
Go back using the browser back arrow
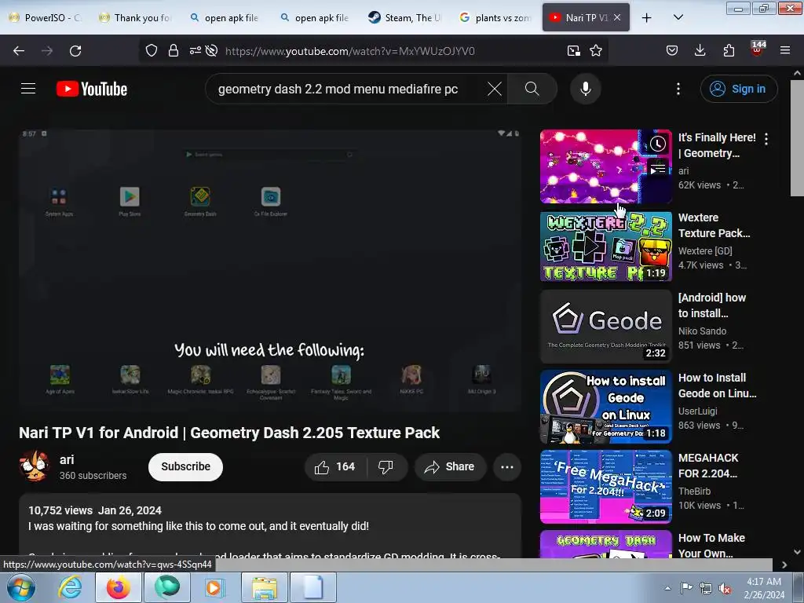point(19,51)
